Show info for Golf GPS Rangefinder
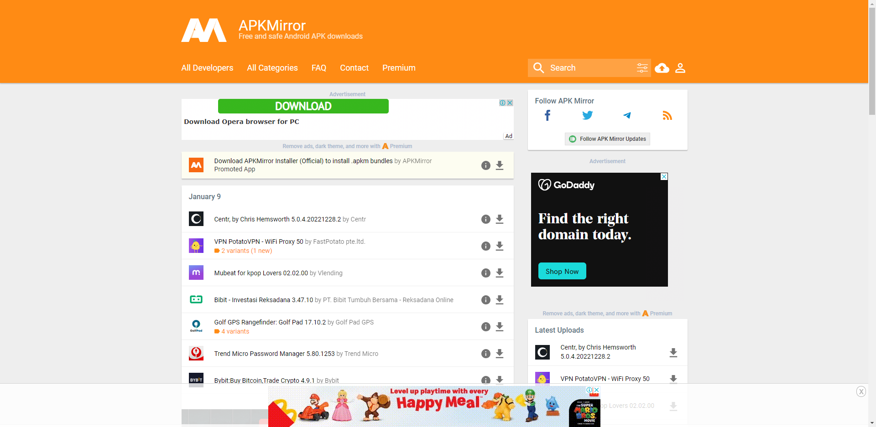Screen dimensions: 876x427 486,327
